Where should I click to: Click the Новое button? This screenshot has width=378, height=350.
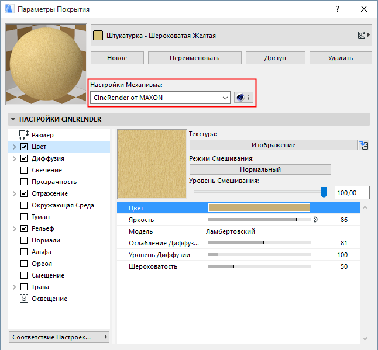pyautogui.click(x=117, y=58)
